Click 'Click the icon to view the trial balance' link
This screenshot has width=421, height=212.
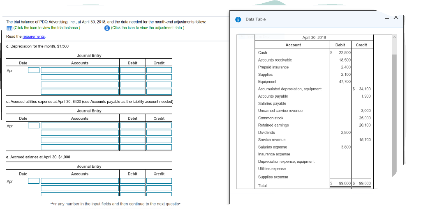47,28
